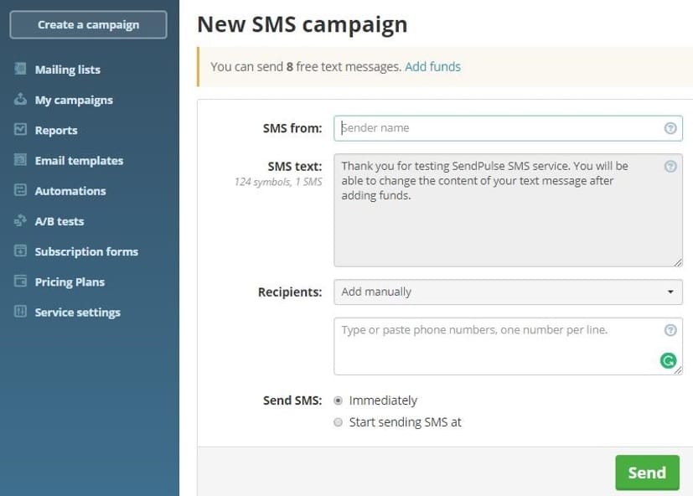The width and height of the screenshot is (693, 496).
Task: Click the My campaigns sidebar icon
Action: click(20, 99)
